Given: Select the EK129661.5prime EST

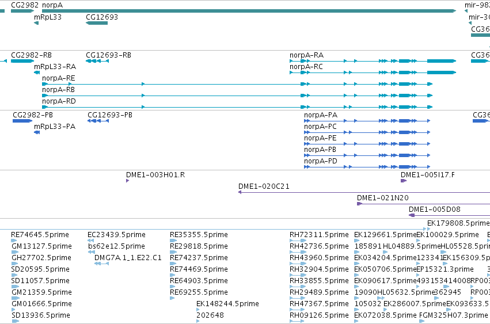Looking at the screenshot, I should [356, 241].
